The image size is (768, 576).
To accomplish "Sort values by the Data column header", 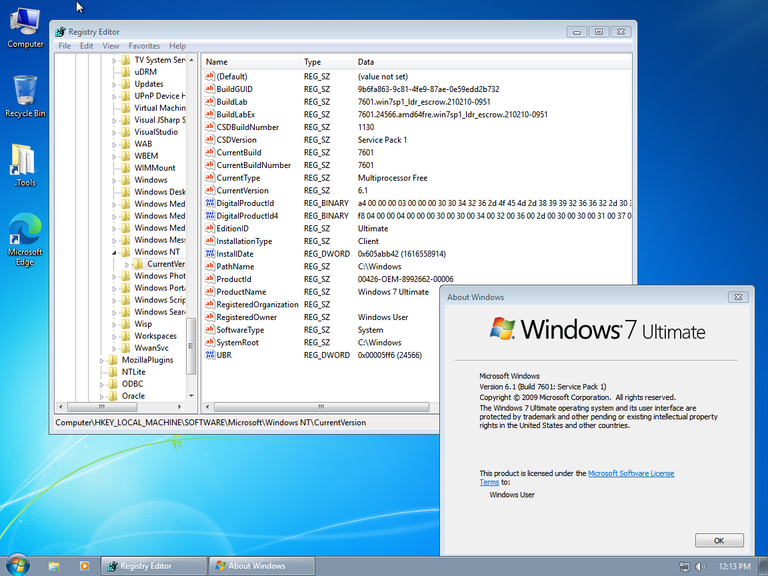I will coord(492,62).
